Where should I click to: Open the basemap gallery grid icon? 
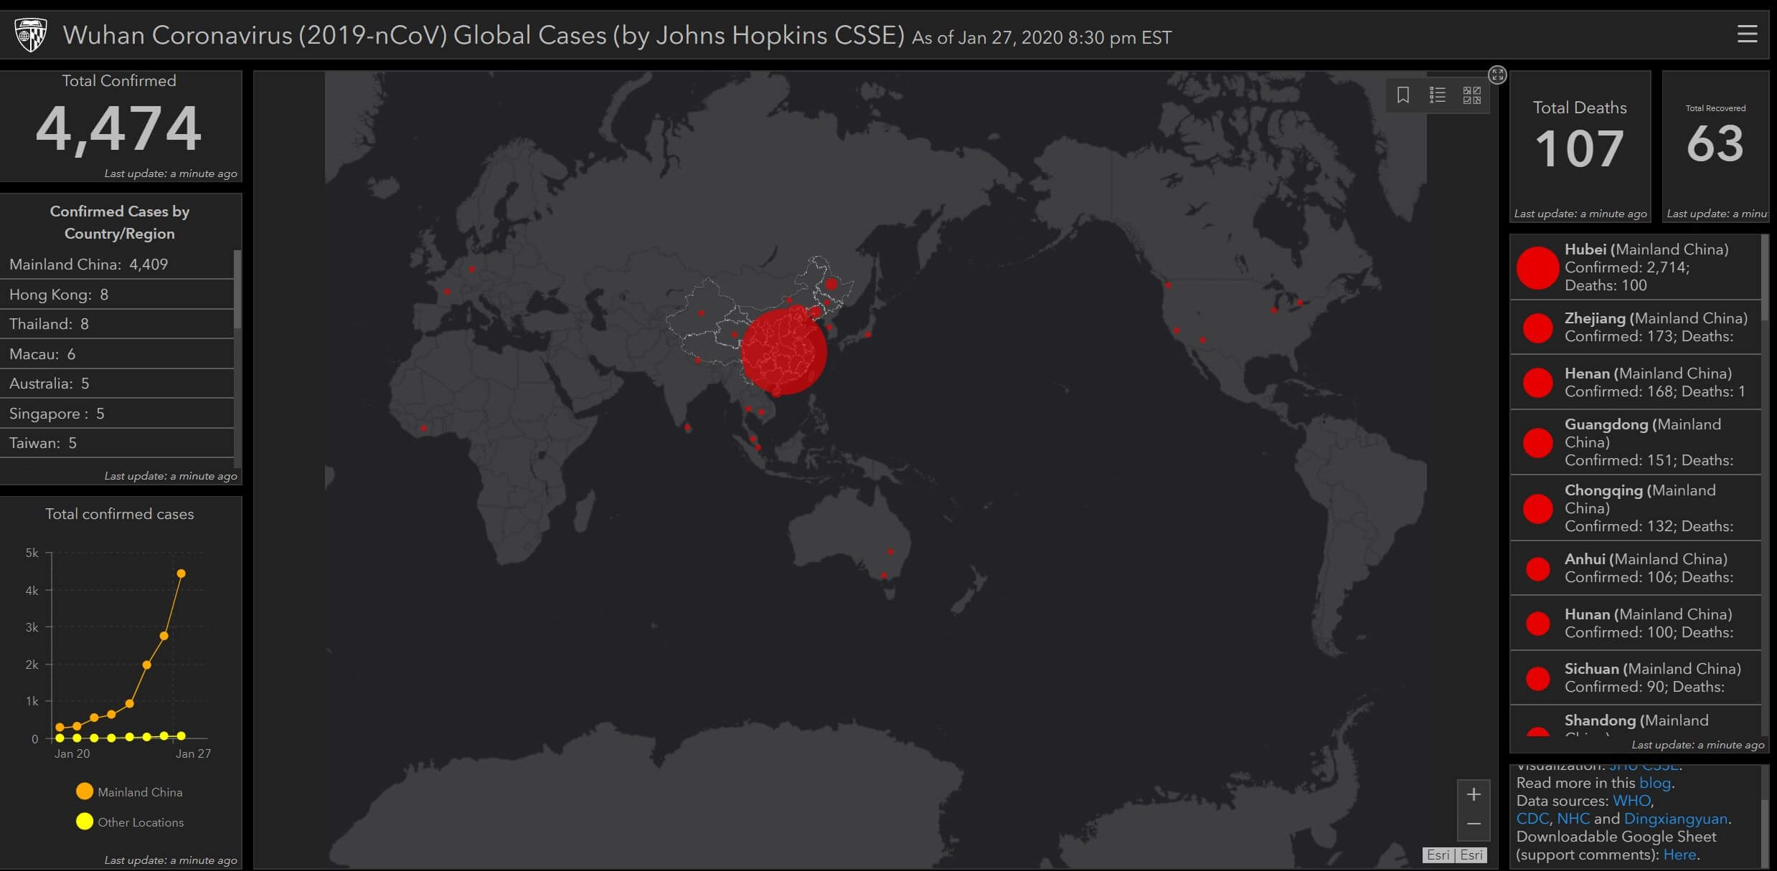(1471, 95)
